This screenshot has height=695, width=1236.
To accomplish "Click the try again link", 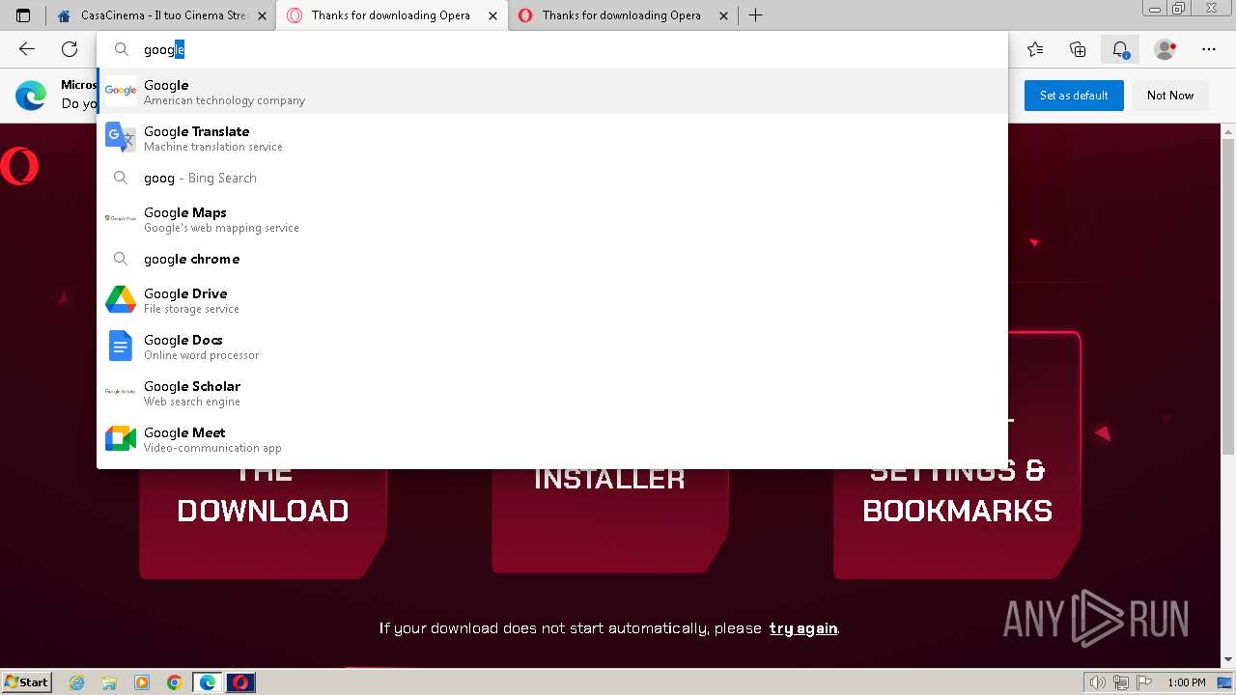I will [803, 628].
